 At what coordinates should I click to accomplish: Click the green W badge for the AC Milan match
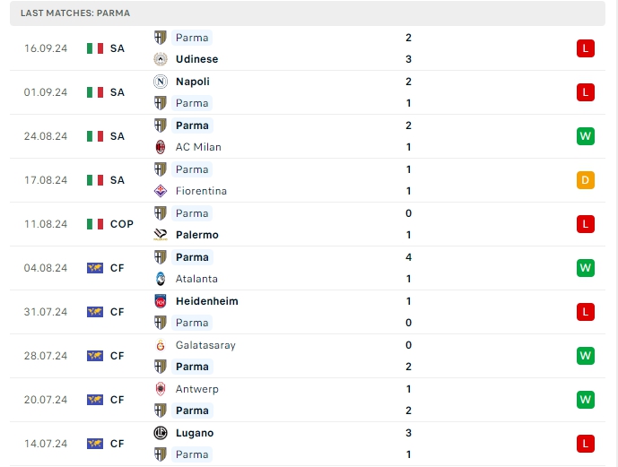tap(586, 136)
